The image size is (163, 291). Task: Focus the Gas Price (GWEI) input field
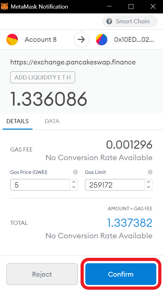tap(40, 185)
